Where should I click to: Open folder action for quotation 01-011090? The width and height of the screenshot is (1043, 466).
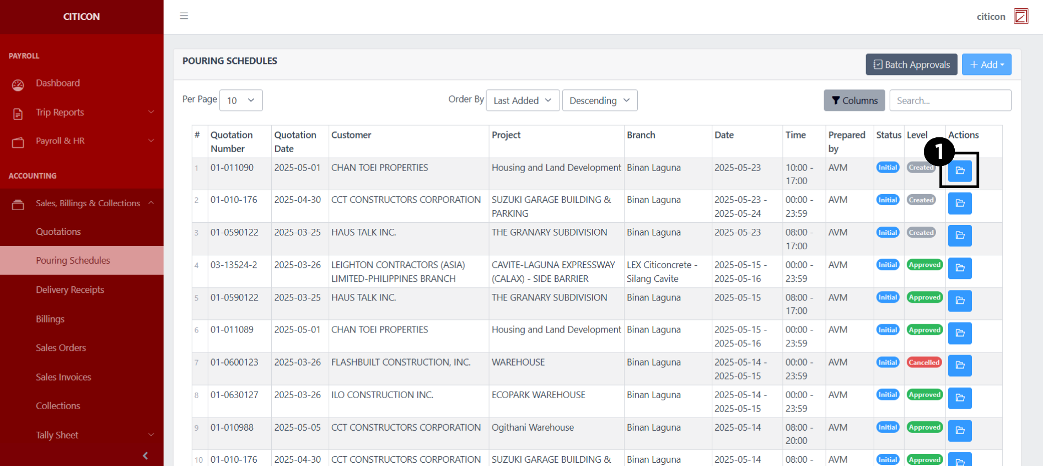[959, 171]
